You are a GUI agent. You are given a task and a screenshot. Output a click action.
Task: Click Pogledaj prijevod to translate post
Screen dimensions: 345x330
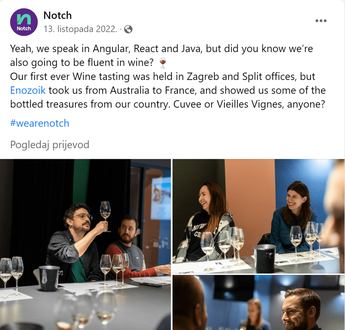click(x=50, y=145)
